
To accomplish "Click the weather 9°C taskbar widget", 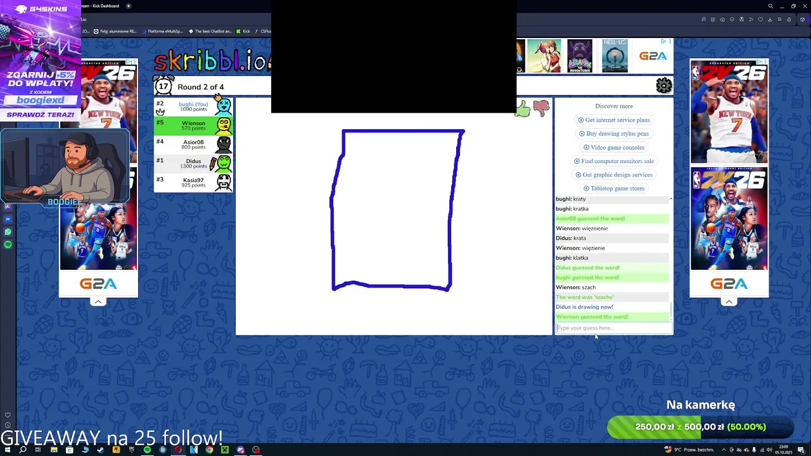I will pos(689,450).
